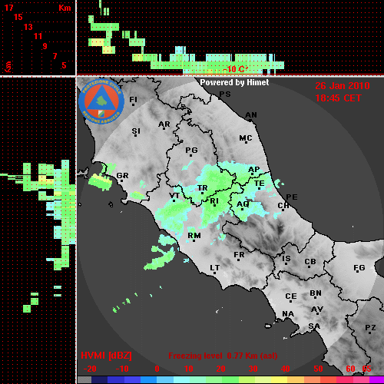The width and height of the screenshot is (384, 384).
Task: Click the IS city label on the map
Action: pyautogui.click(x=286, y=259)
